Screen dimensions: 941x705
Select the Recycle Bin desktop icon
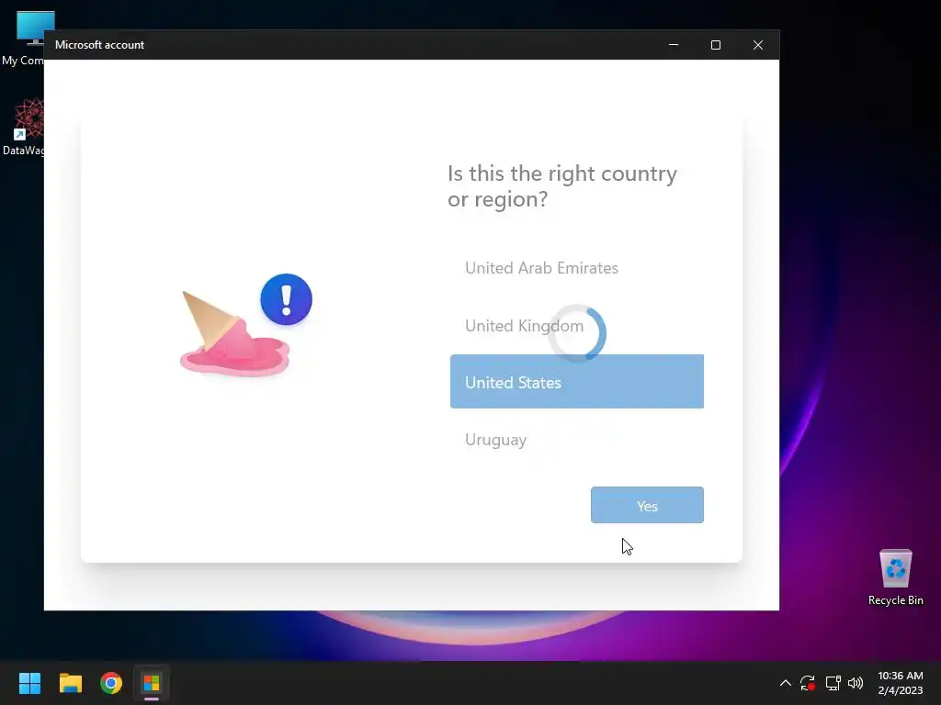(895, 577)
